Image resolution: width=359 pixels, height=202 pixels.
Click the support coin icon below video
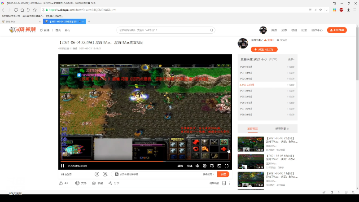[77, 183]
